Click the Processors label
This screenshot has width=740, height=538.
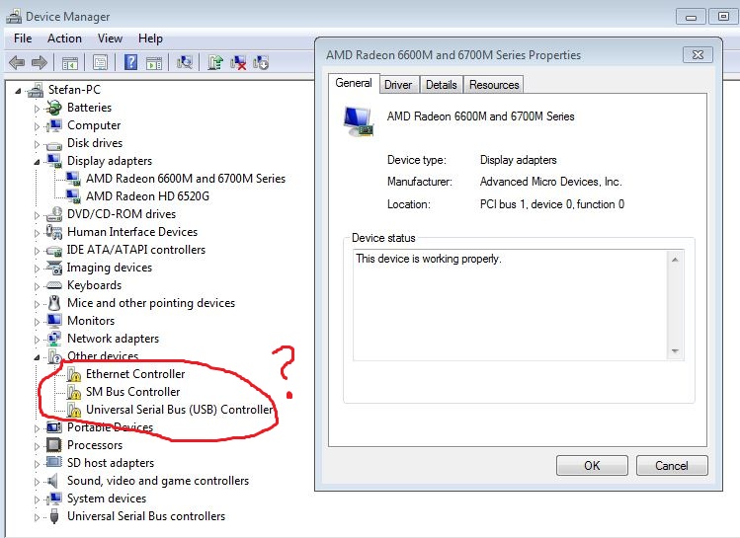click(95, 445)
